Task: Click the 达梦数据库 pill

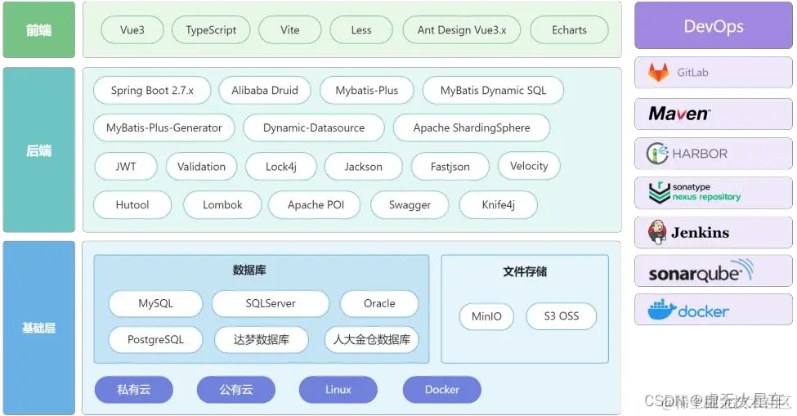Action: coord(262,339)
